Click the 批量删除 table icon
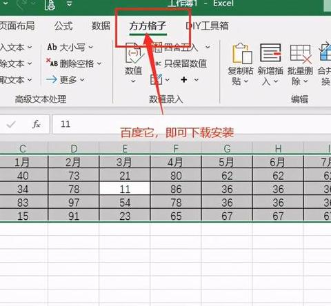Image resolution: width=331 pixels, height=306 pixels. (x=301, y=54)
